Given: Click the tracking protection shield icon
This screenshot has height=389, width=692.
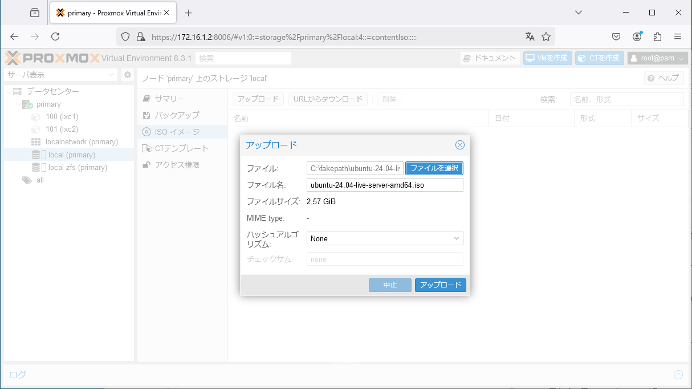Looking at the screenshot, I should click(x=126, y=37).
